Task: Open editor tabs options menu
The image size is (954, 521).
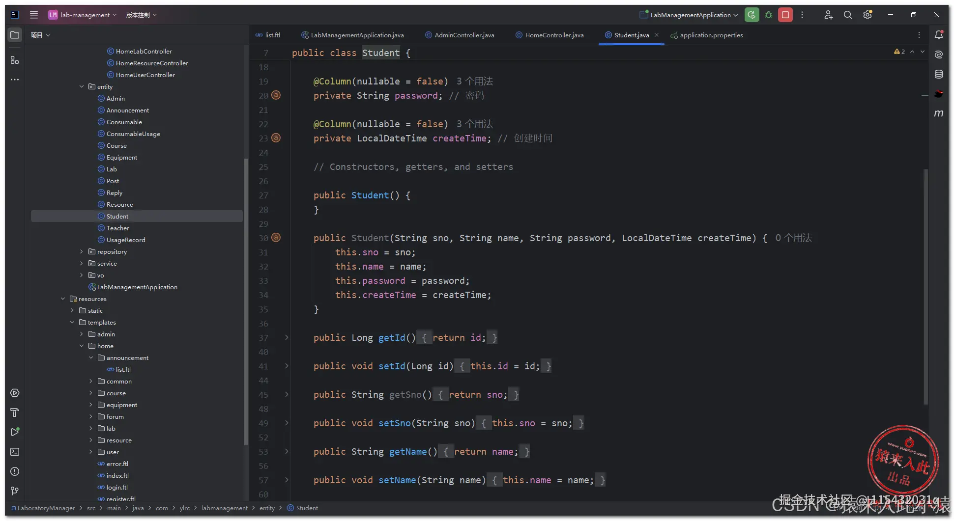Action: pos(919,35)
